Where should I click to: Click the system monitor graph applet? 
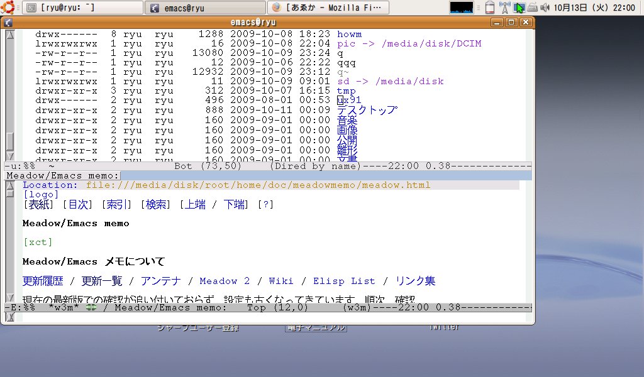coord(461,8)
